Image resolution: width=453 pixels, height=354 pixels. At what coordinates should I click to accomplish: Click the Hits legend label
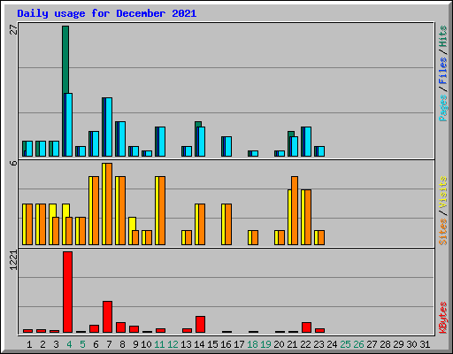pos(442,36)
